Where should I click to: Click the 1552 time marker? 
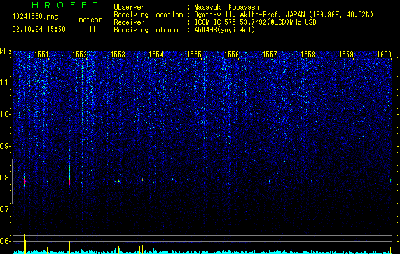coord(79,55)
